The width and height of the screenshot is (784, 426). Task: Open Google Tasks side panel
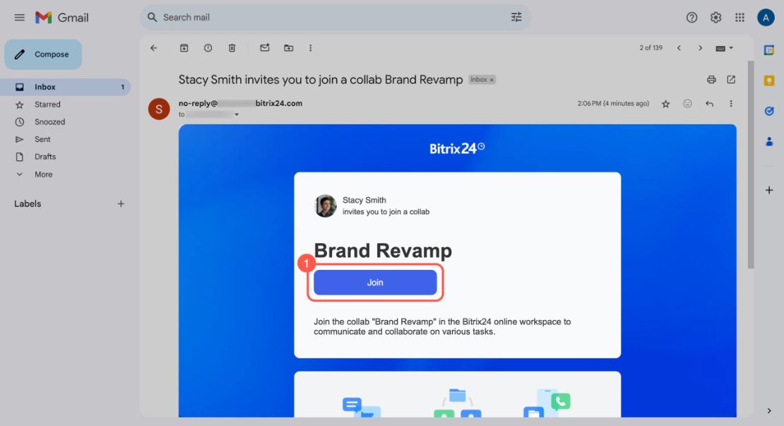click(x=769, y=111)
